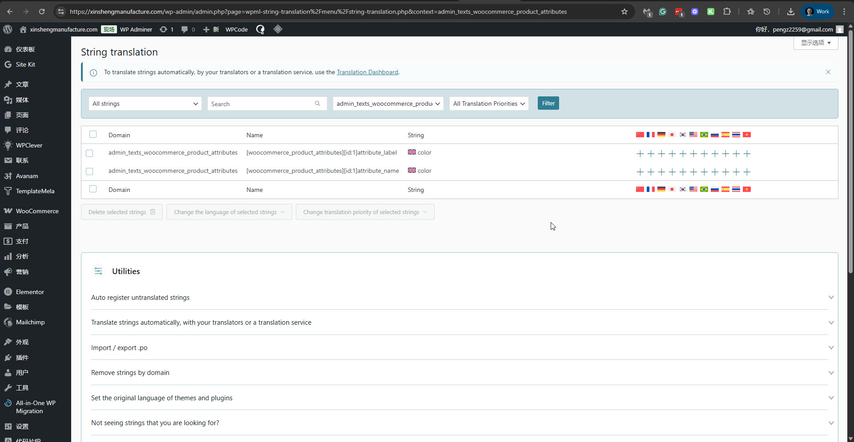854x442 pixels.
Task: Click Delete selected strings button
Action: (x=122, y=212)
